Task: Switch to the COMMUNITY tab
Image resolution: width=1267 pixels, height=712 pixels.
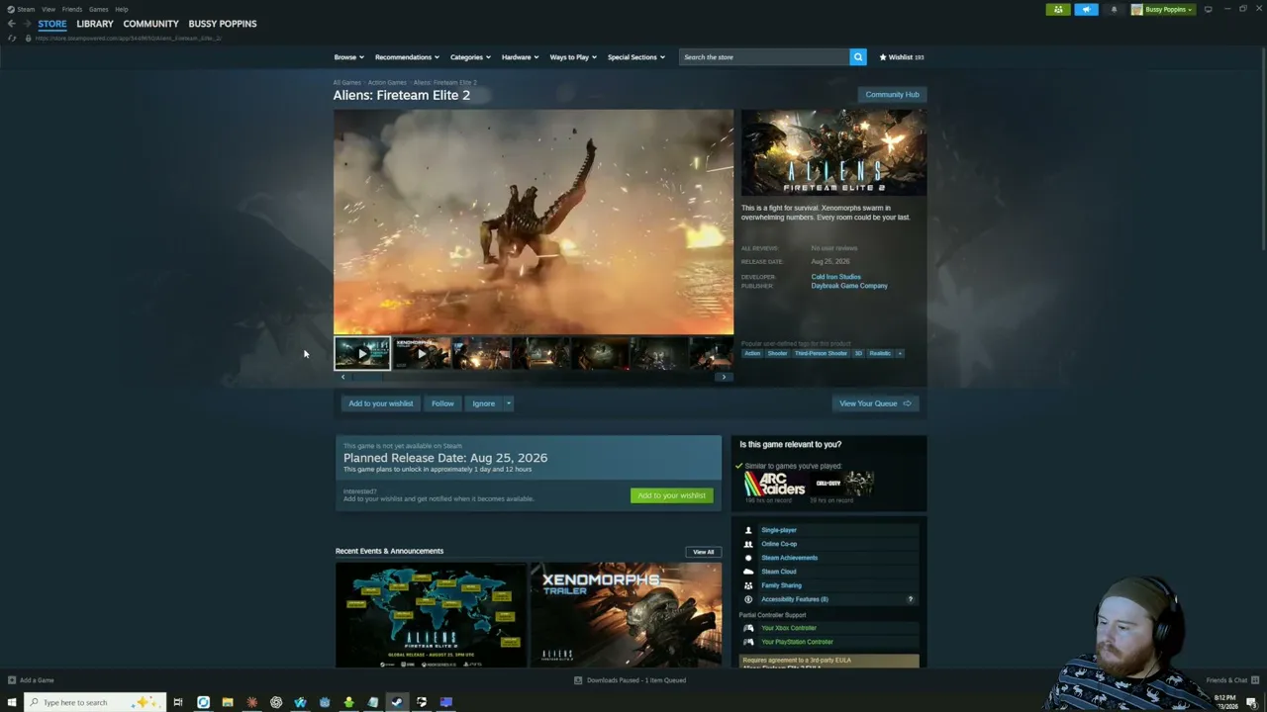Action: pos(151,24)
